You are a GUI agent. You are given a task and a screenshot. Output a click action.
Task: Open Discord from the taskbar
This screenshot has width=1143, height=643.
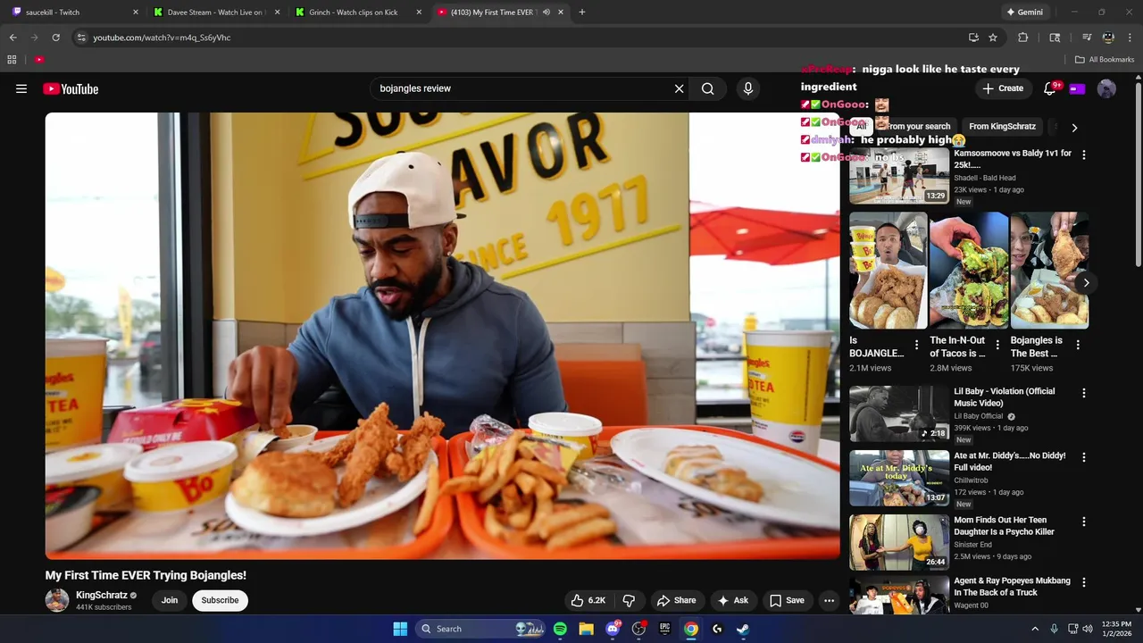tap(613, 629)
